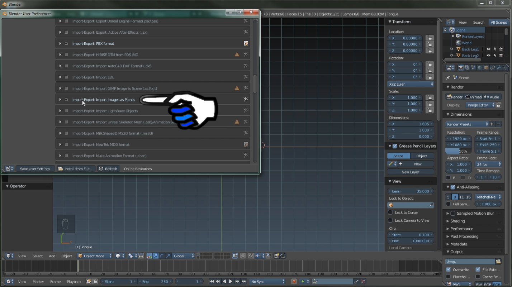
Task: Open OpenGL render animation clapper icon
Action: tap(283, 256)
